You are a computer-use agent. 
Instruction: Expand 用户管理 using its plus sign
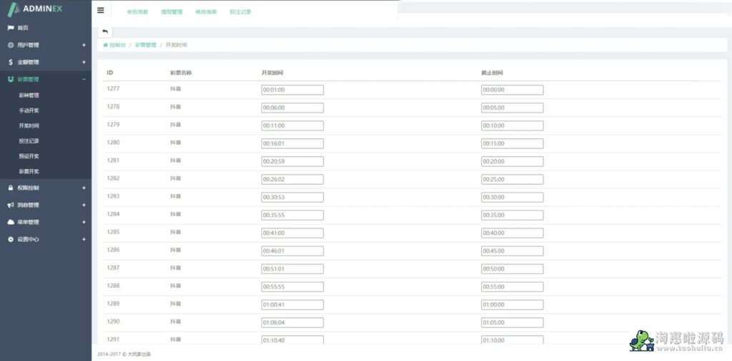[x=84, y=45]
